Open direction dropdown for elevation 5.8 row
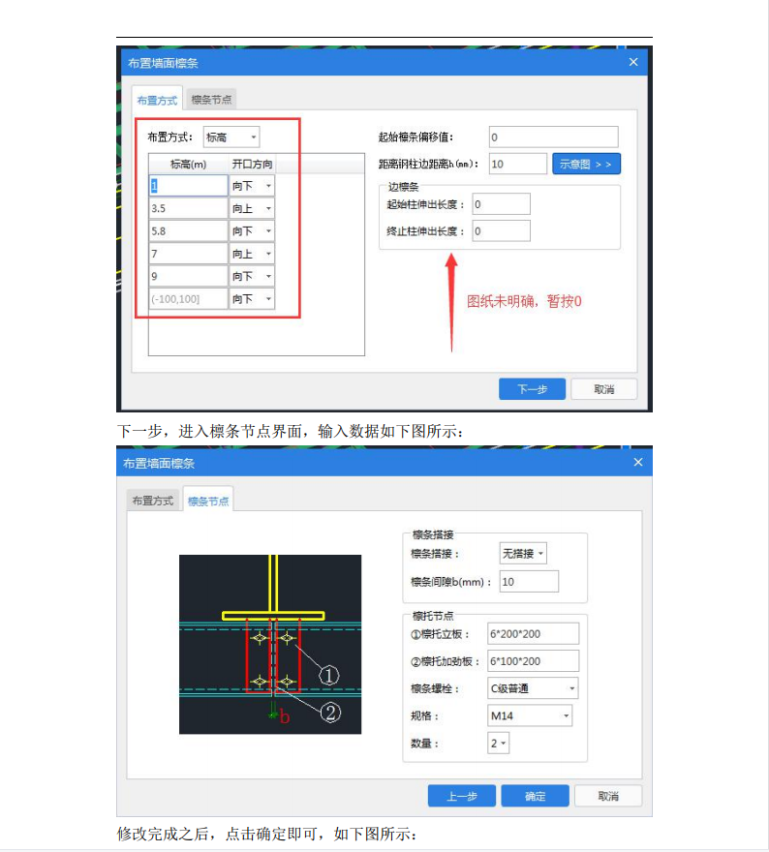Image resolution: width=769 pixels, height=852 pixels. [x=252, y=231]
